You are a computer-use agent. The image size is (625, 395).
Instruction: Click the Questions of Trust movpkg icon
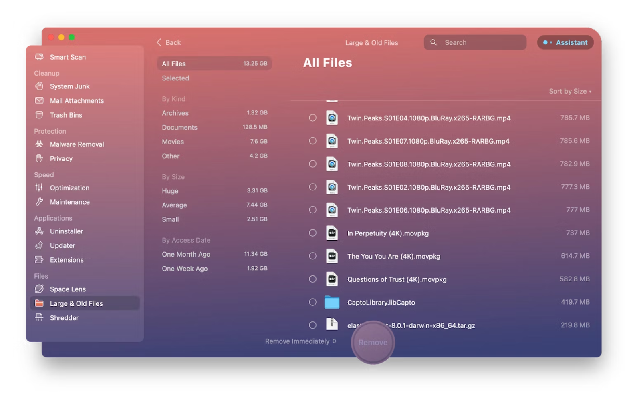(332, 279)
